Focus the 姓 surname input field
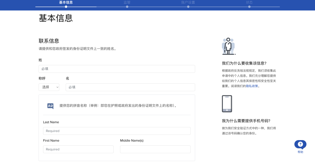The width and height of the screenshot is (315, 166). tap(117, 69)
